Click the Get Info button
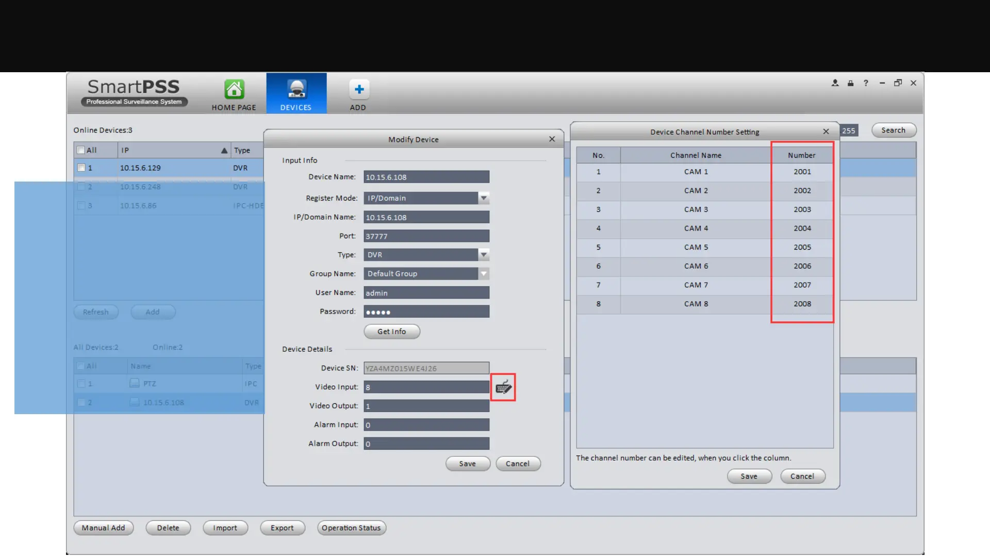Viewport: 990px width, 557px height. point(392,332)
